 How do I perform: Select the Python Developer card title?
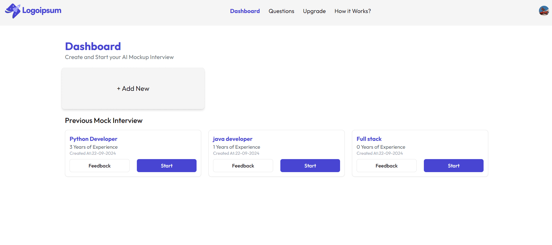93,139
